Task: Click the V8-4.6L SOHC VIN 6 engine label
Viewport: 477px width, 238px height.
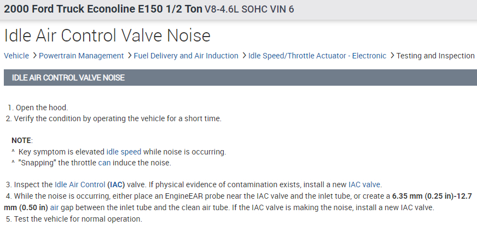Action: pyautogui.click(x=249, y=10)
